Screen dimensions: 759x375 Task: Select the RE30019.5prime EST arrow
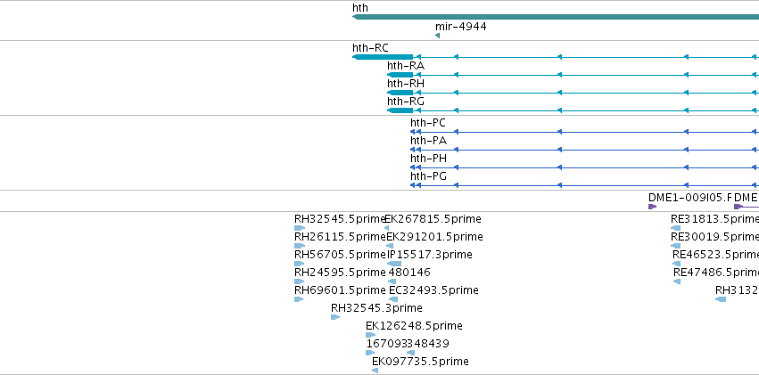pyautogui.click(x=676, y=246)
